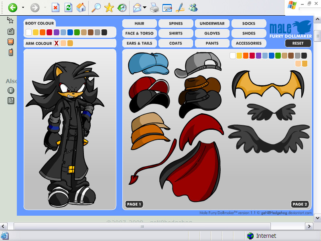Viewport: 321px width, 241px height.
Task: Choose the golden bat wings accessory
Action: point(268,84)
